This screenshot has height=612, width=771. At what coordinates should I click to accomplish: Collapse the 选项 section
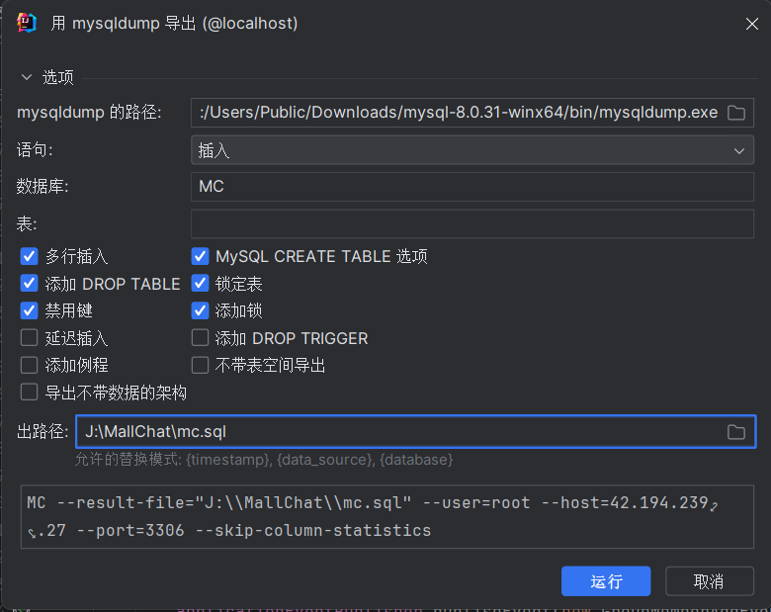[x=27, y=77]
